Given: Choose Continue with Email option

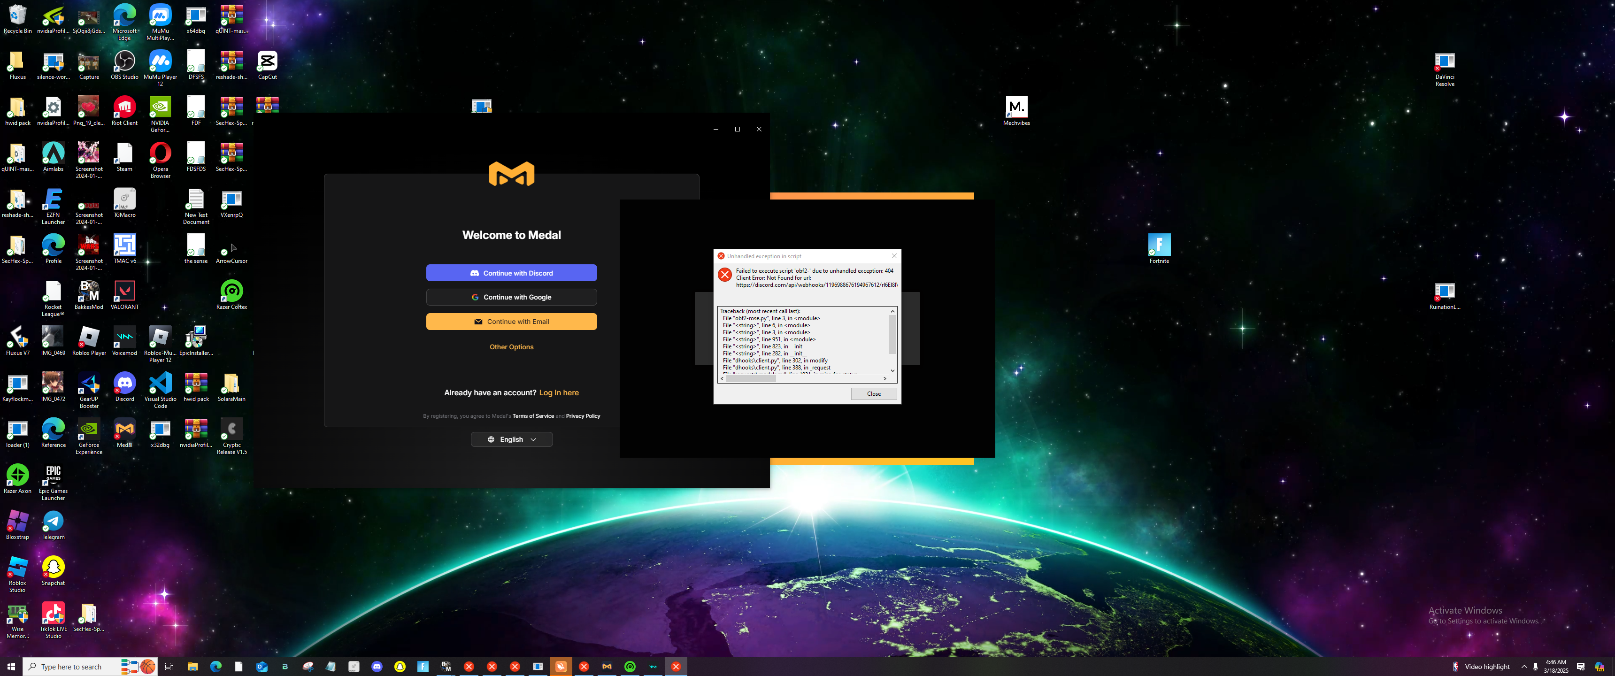Looking at the screenshot, I should 511,322.
